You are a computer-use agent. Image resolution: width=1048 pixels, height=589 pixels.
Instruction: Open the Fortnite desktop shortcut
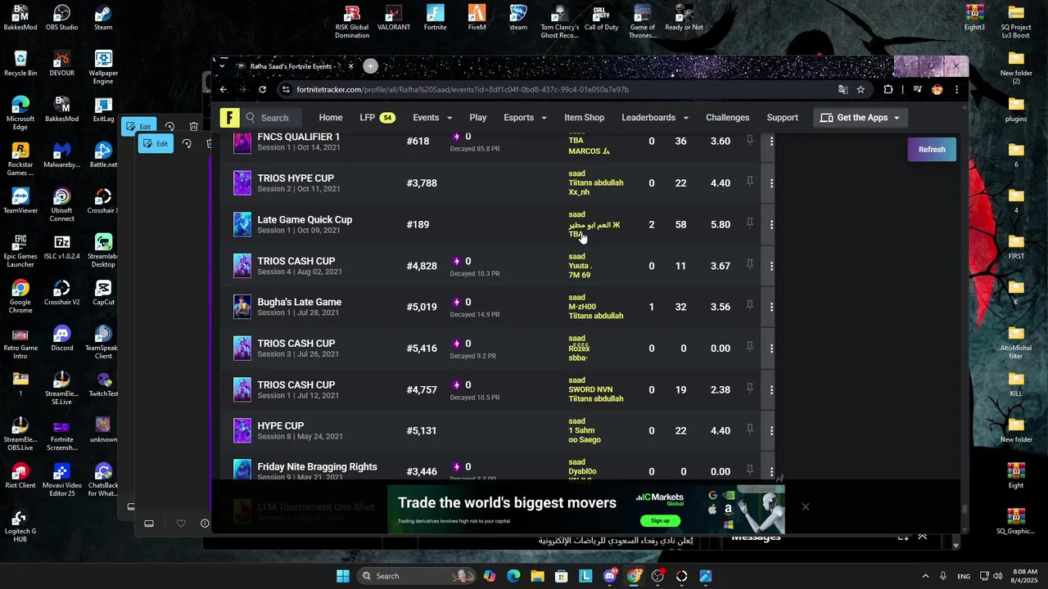click(x=436, y=18)
